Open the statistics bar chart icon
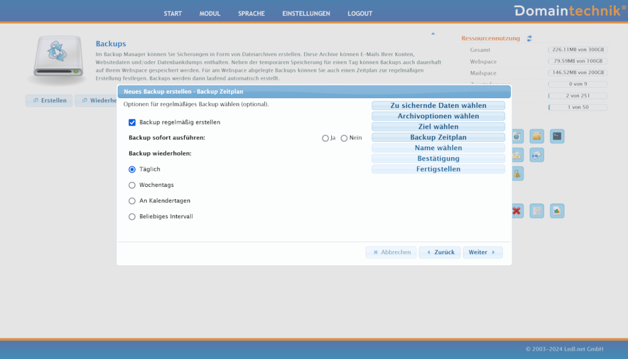This screenshot has width=628, height=359. [557, 211]
